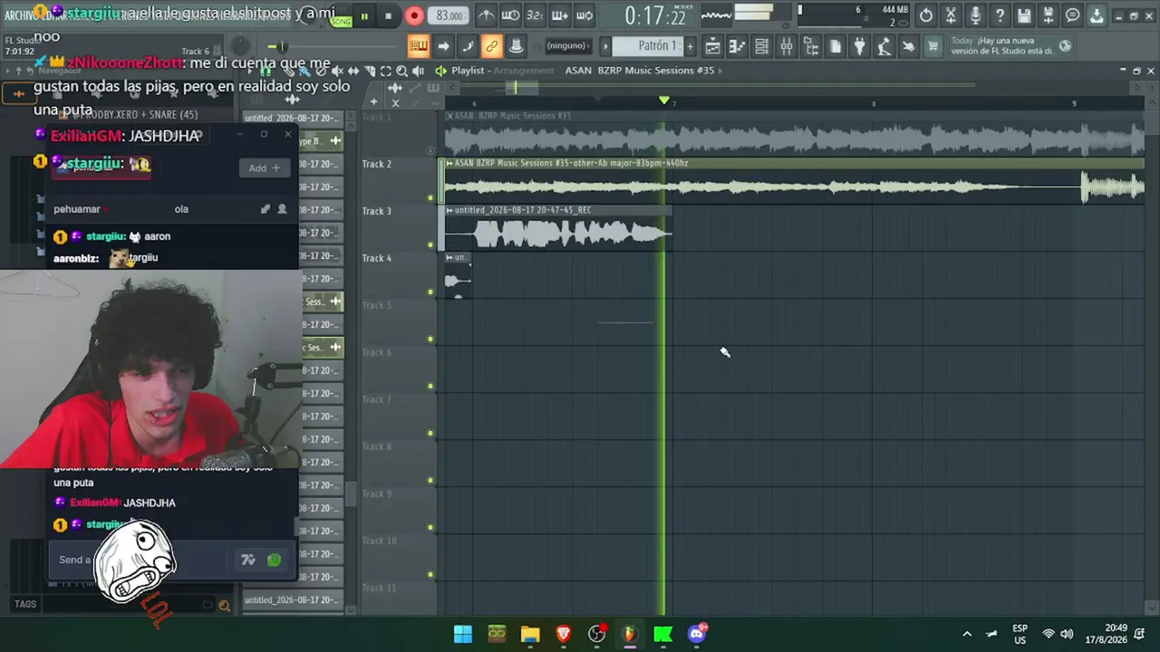Click the Playlist speaker menu icon
The height and width of the screenshot is (652, 1160).
coord(440,71)
